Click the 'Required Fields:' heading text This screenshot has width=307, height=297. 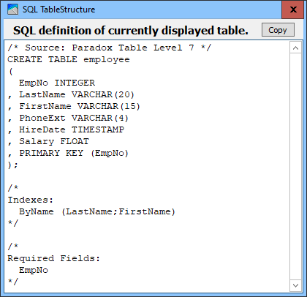pyautogui.click(x=54, y=258)
